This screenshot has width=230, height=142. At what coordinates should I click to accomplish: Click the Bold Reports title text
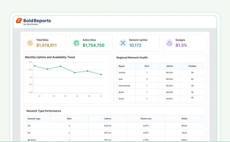[37, 21]
